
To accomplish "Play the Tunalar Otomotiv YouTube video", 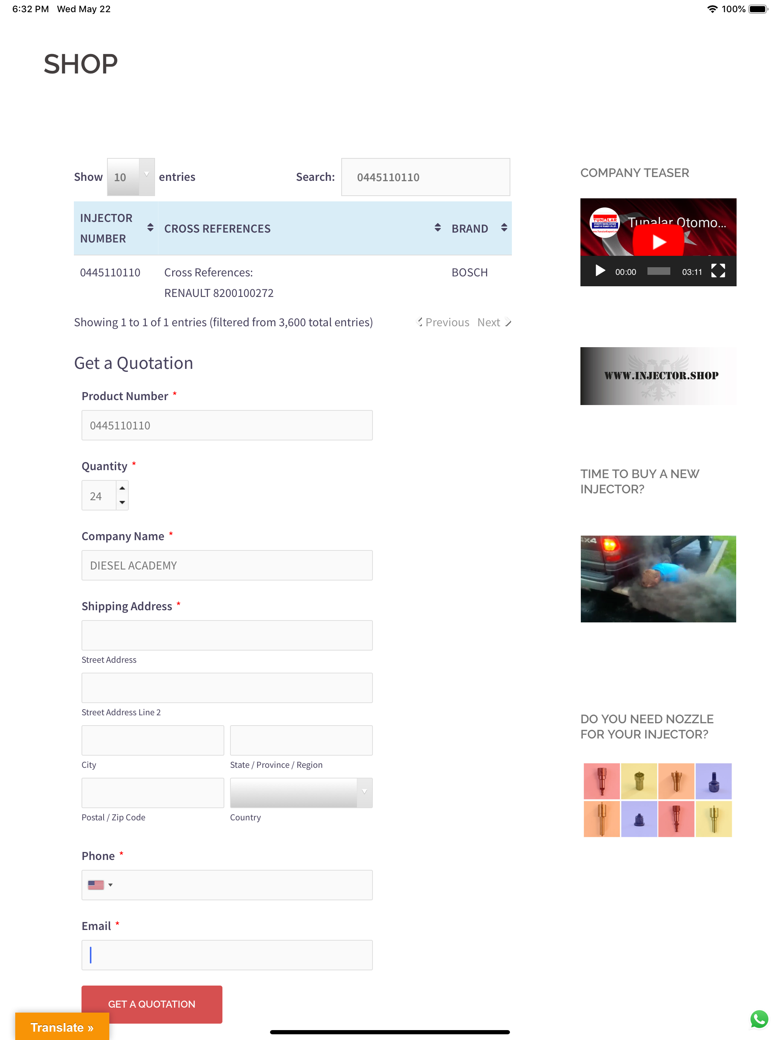I will (658, 241).
